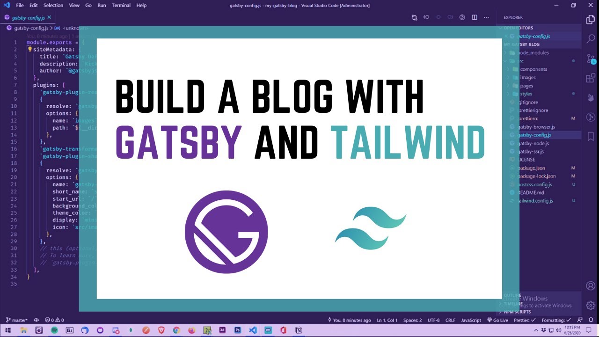Click the Windows Start button
Screen dimensions: 599x337
pos(8,330)
